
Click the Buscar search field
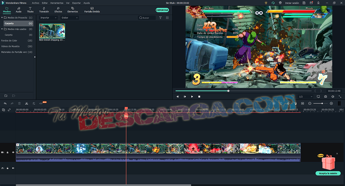147,18
